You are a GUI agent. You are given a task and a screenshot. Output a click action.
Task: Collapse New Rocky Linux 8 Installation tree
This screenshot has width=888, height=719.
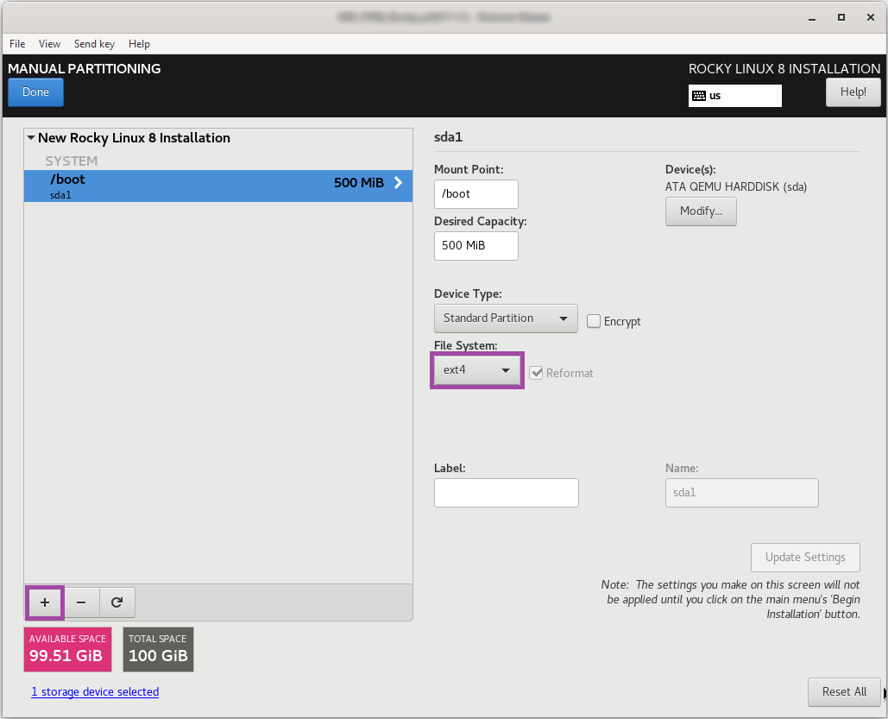[31, 138]
